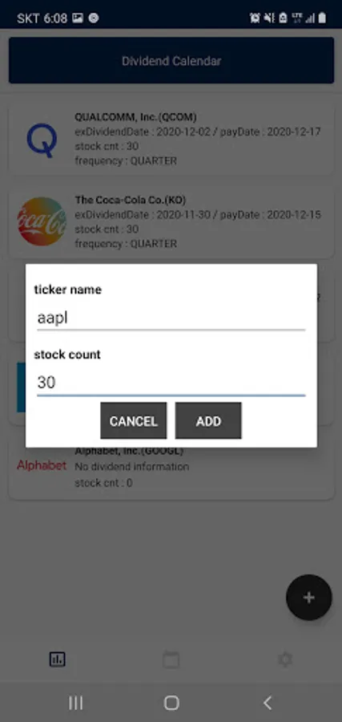Tap the ADD button in dialog
The width and height of the screenshot is (342, 722).
pos(208,420)
